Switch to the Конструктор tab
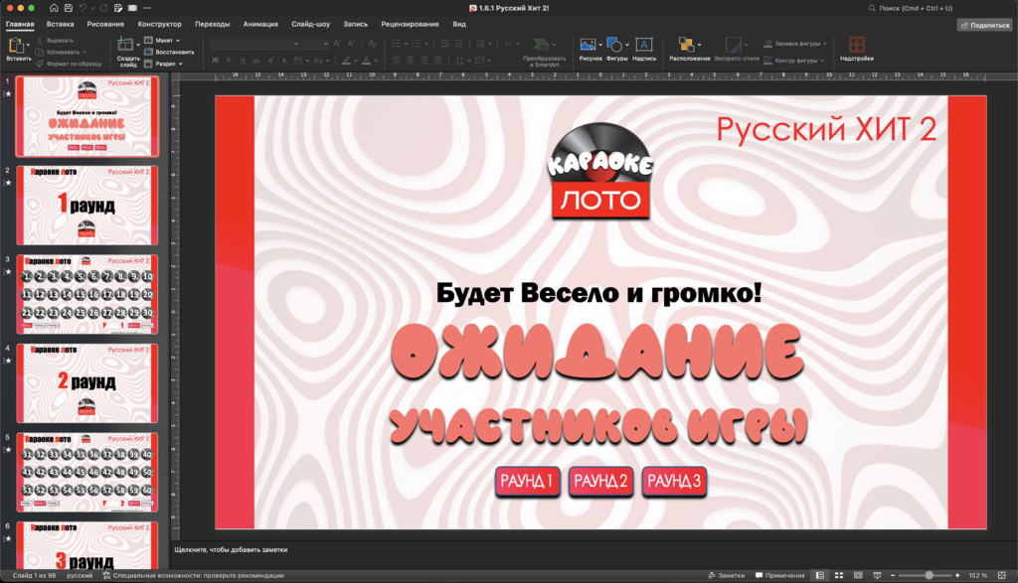 point(159,24)
